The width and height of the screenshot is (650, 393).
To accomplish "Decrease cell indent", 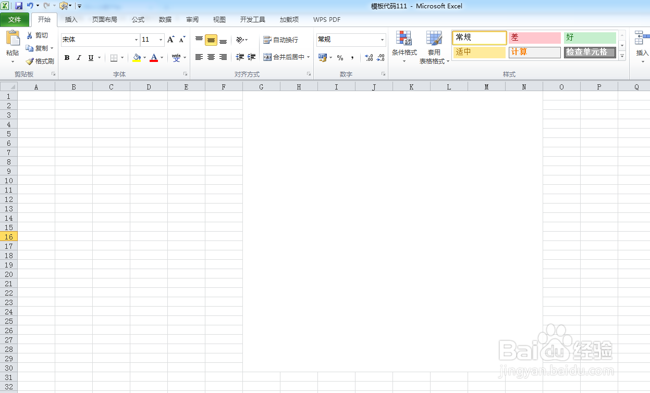I will [240, 57].
